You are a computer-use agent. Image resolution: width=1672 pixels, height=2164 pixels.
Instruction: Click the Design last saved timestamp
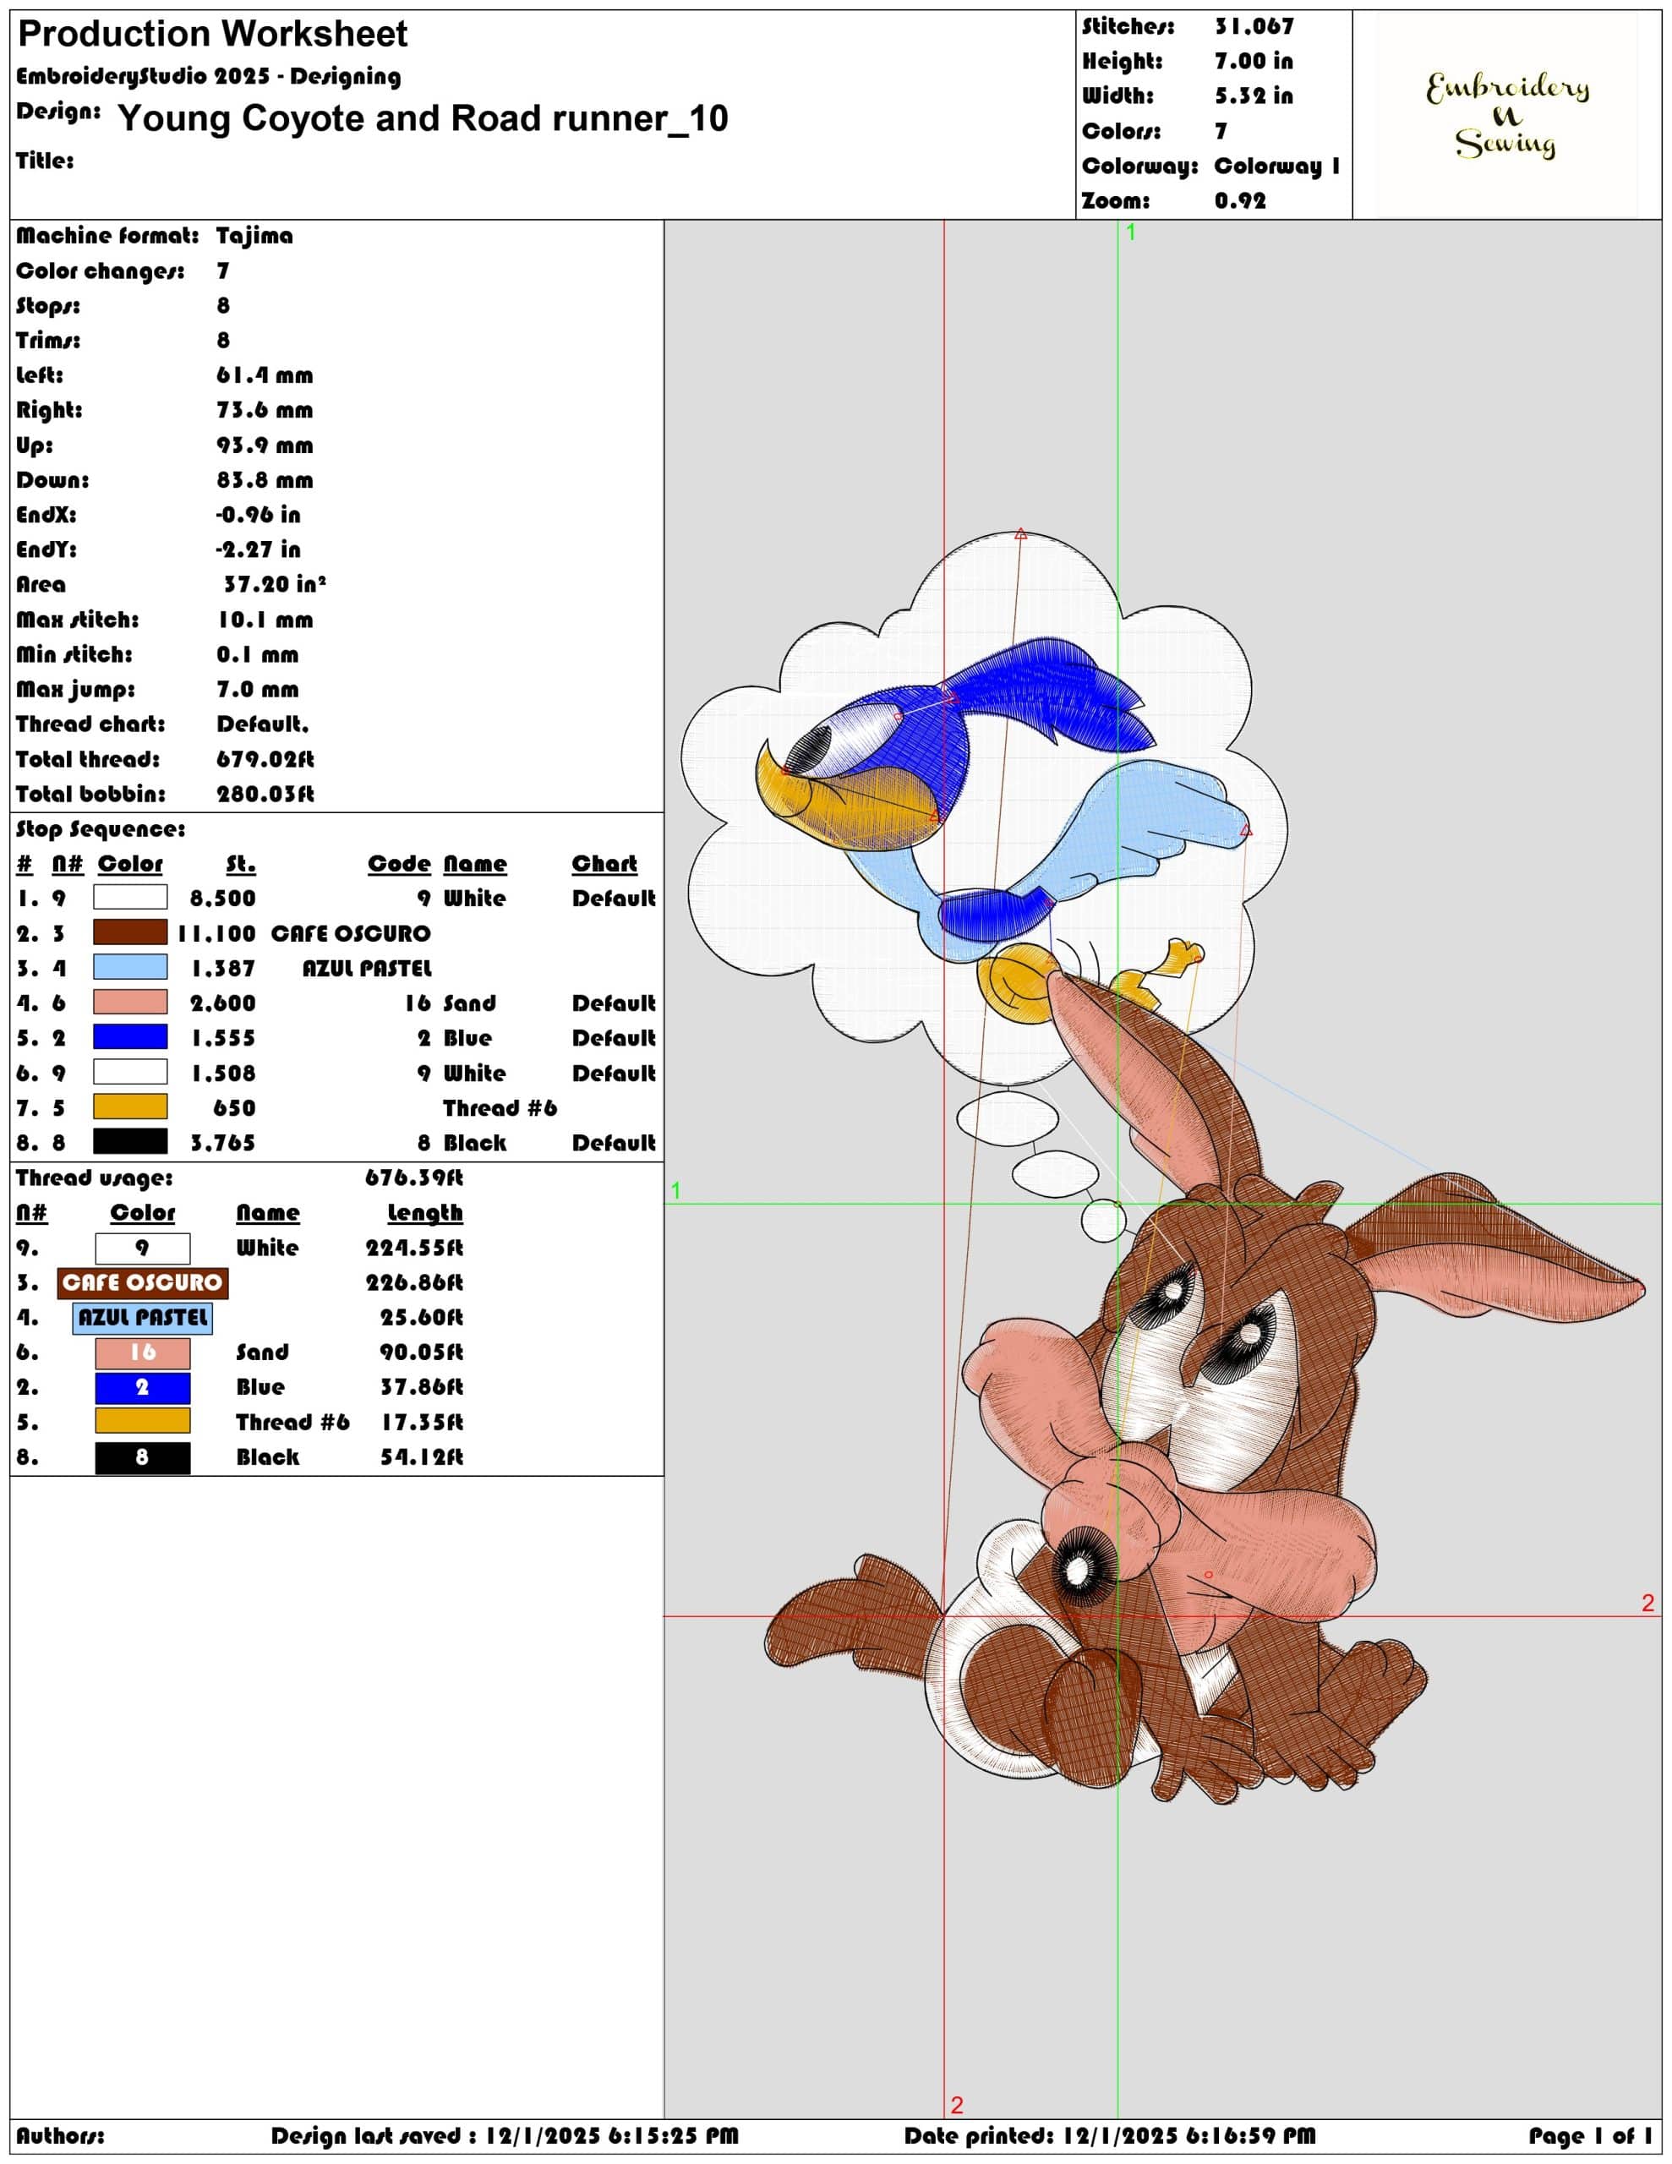[505, 2136]
